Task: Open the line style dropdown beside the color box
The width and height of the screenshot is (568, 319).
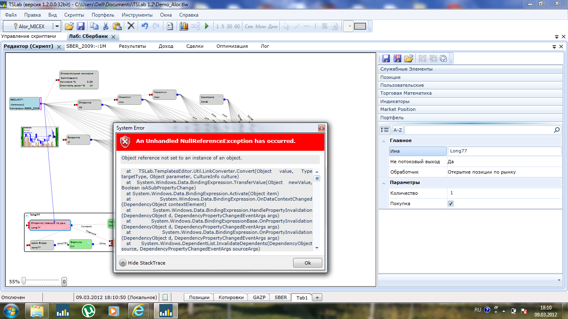Action: (349, 26)
